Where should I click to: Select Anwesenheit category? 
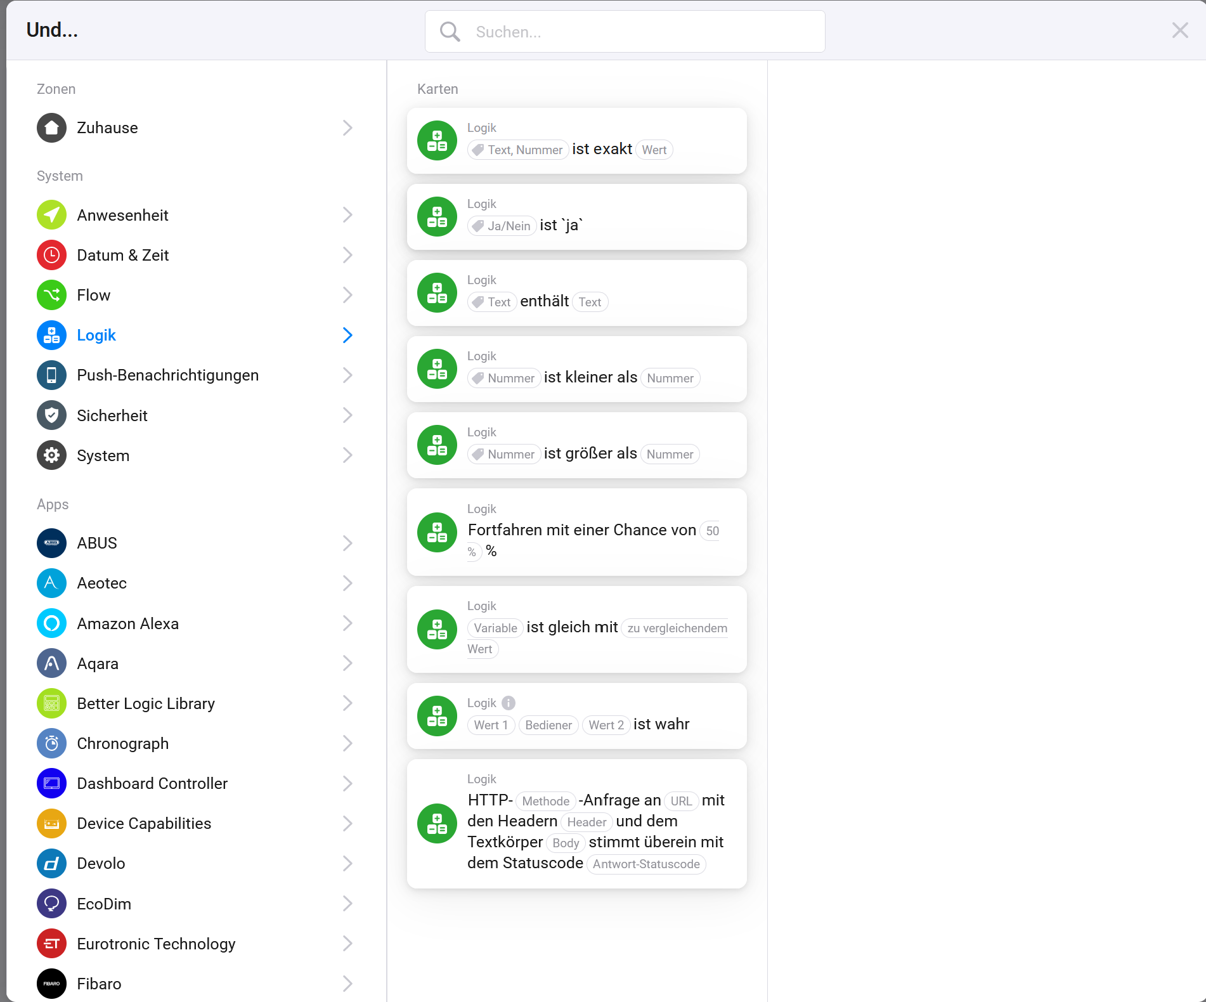pyautogui.click(x=195, y=215)
